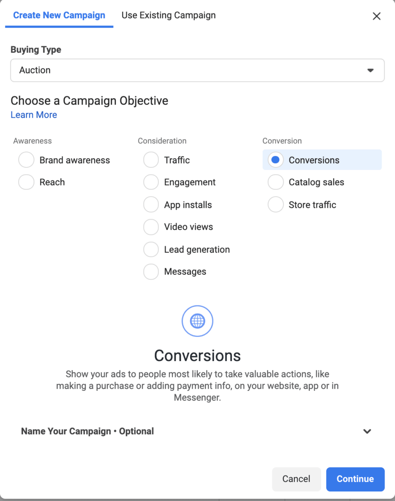Open the Create New Campaign tab

pos(59,15)
